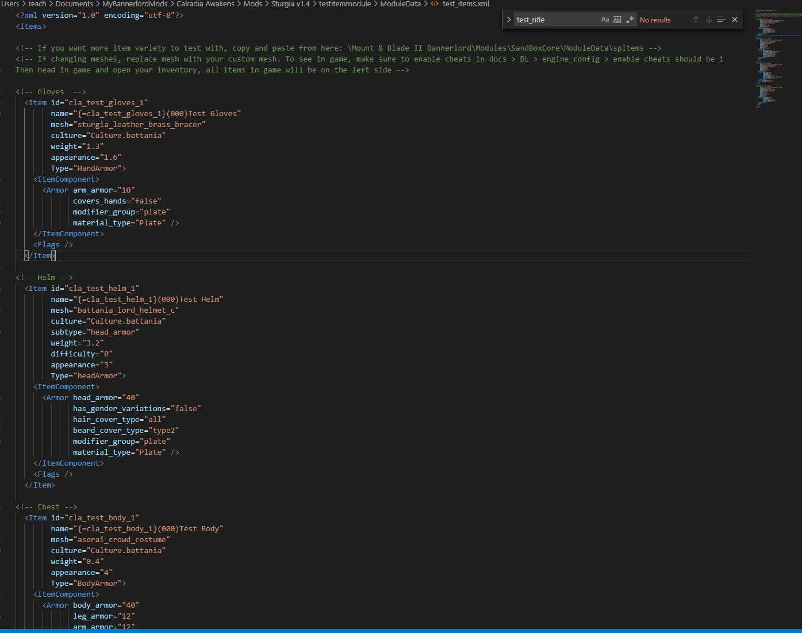Viewport: 802px width, 633px height.
Task: Click the xml file icon in breadcrumb
Action: click(435, 4)
